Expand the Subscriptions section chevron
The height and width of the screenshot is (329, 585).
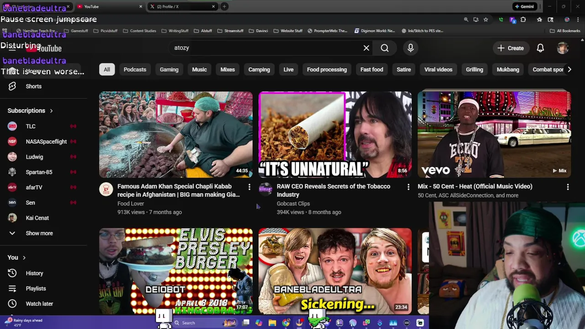click(51, 111)
